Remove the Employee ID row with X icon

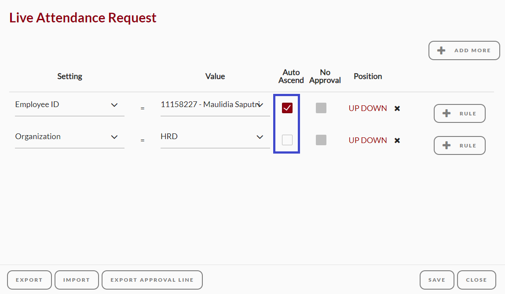tap(397, 108)
